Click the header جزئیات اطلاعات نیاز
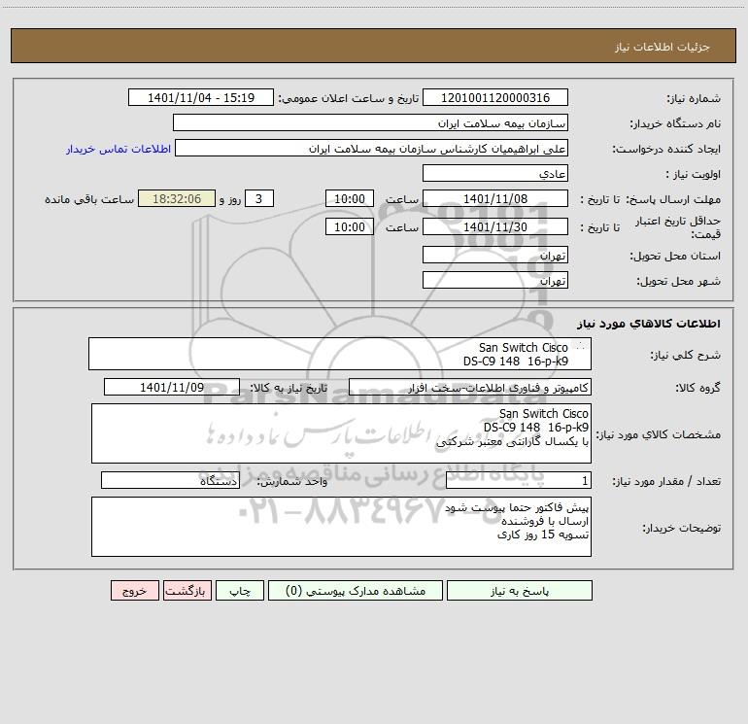 click(663, 47)
